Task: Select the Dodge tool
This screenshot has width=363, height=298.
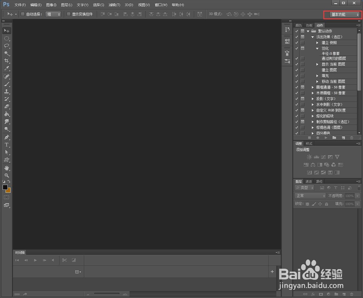Action: click(7, 129)
